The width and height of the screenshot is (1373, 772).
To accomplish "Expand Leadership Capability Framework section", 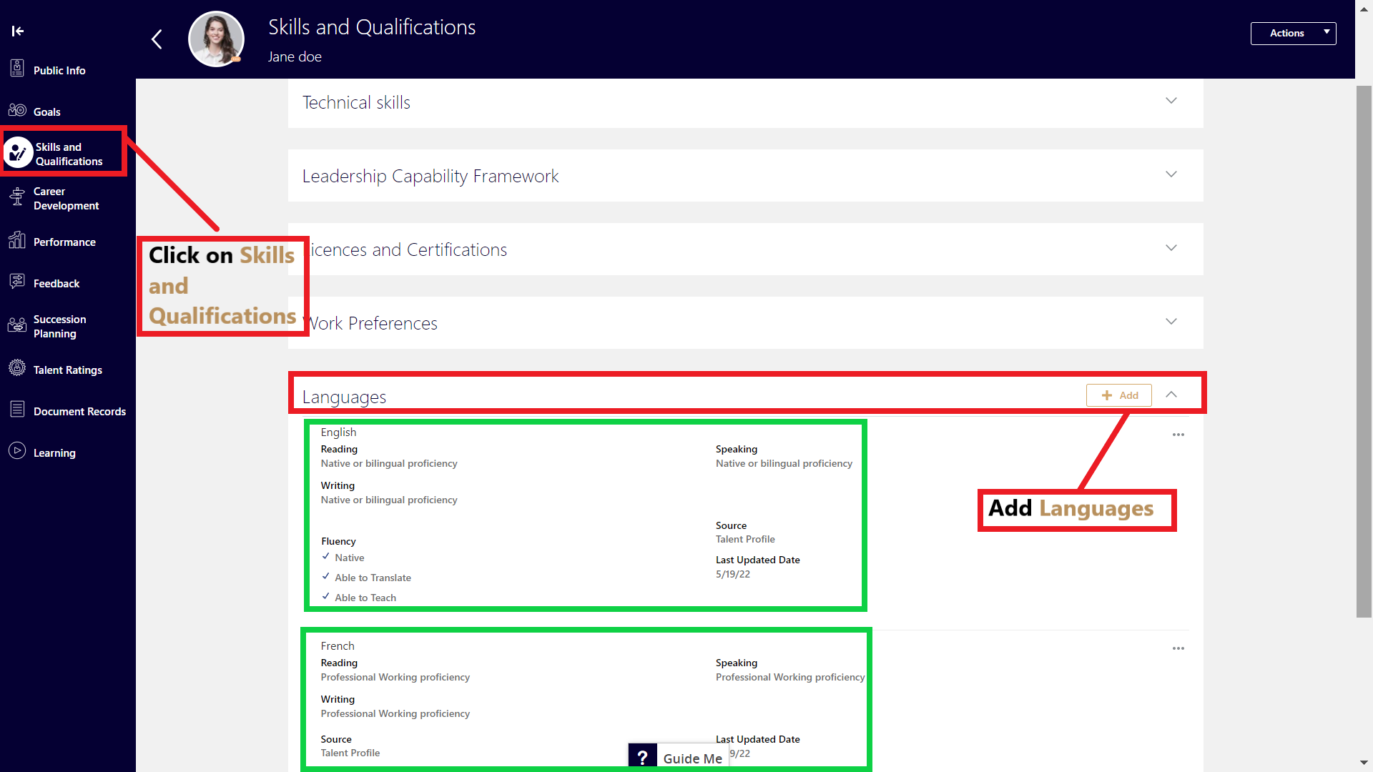I will (x=1171, y=174).
